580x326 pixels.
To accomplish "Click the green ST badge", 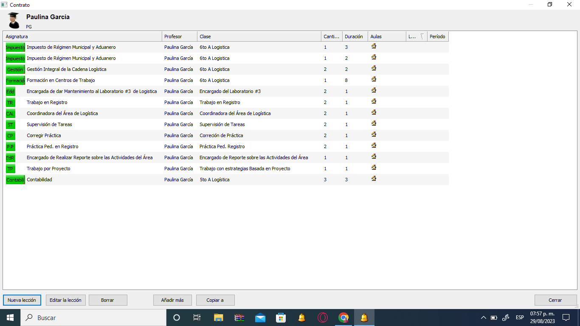I will pyautogui.click(x=10, y=124).
